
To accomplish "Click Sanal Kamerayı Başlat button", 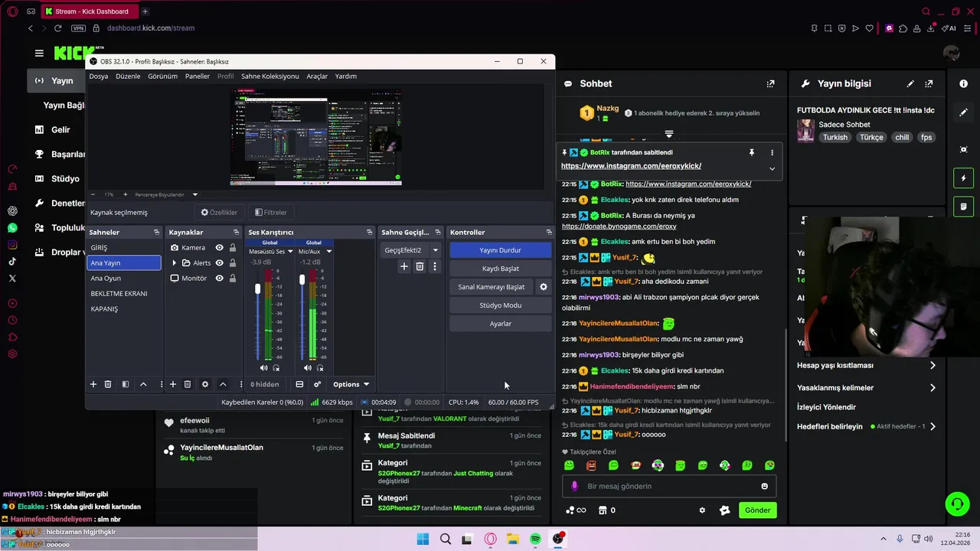I will (492, 287).
